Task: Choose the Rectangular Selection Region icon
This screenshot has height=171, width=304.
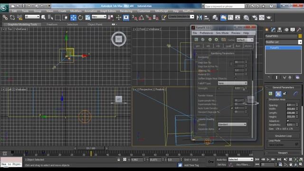Action: point(57,18)
